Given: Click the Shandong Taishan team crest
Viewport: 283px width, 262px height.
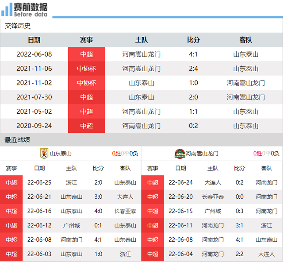Looking at the screenshot, I should [44, 154].
